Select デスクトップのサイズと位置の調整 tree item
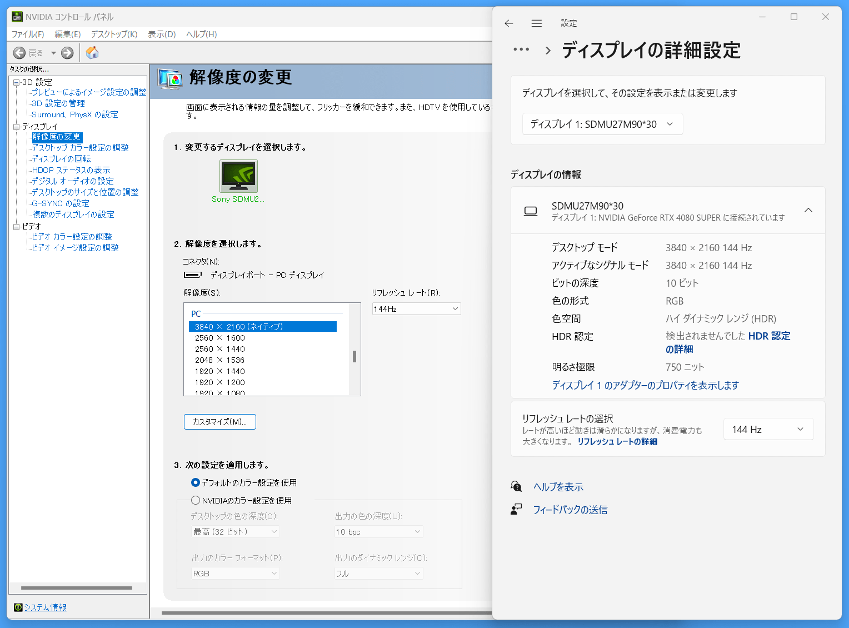Image resolution: width=849 pixels, height=628 pixels. 85,192
